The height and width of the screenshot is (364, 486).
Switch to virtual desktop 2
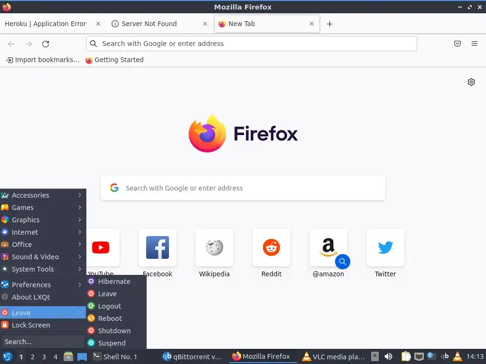point(33,357)
